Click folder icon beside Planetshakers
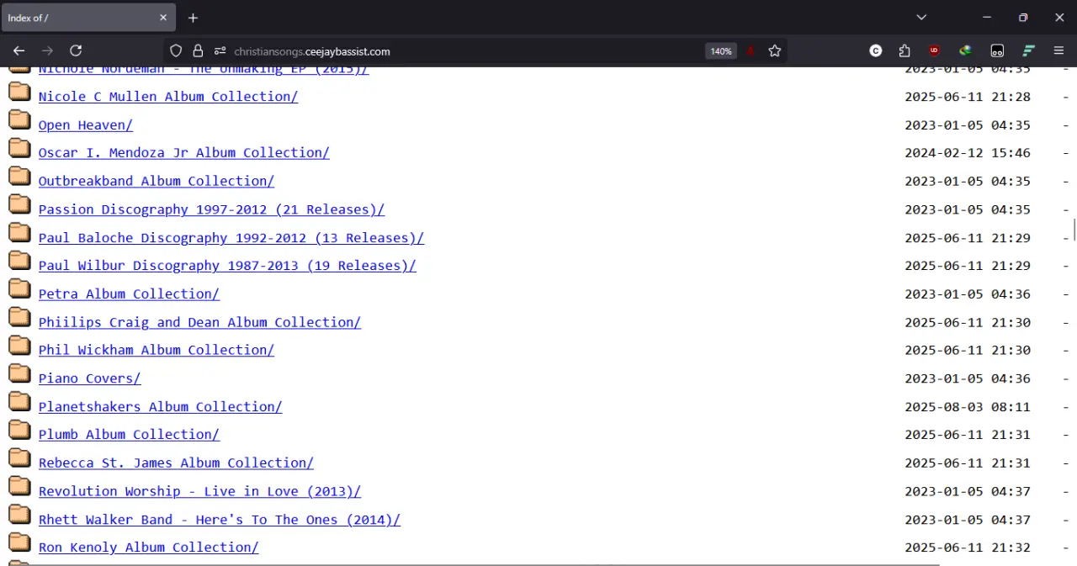The height and width of the screenshot is (566, 1077). [x=20, y=402]
